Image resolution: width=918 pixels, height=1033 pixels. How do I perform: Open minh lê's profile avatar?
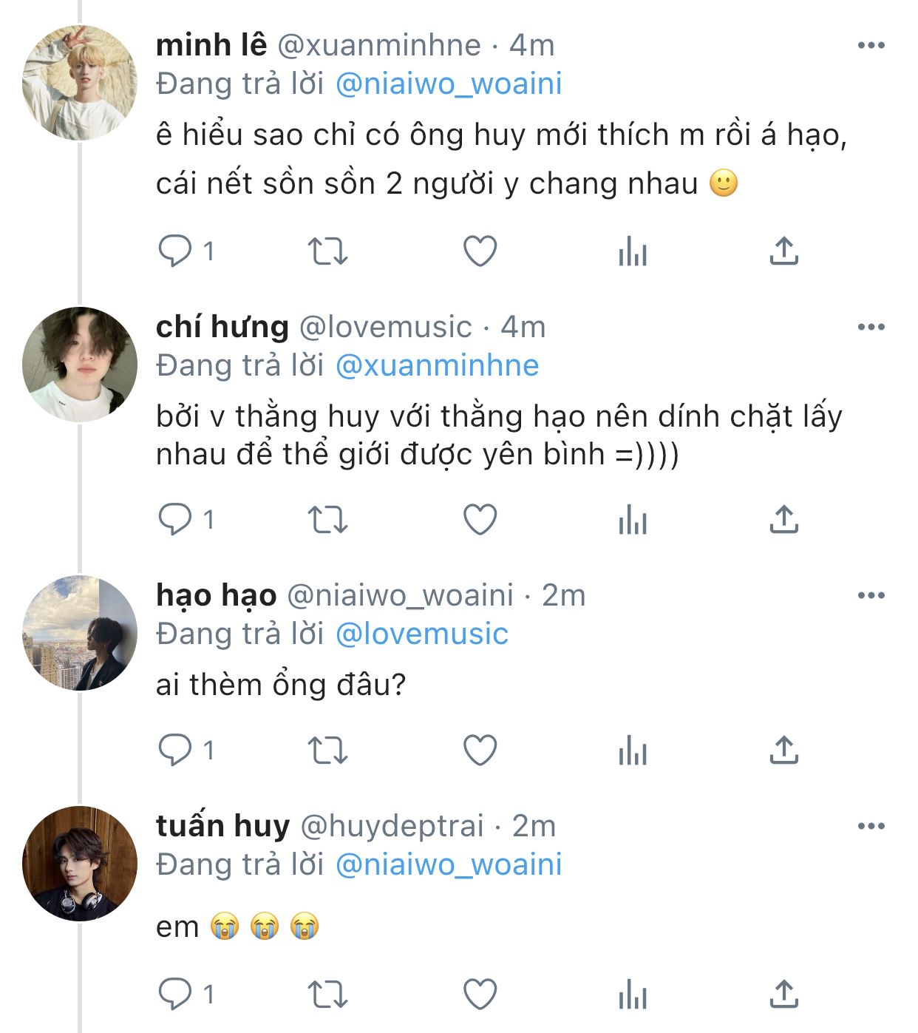(x=80, y=83)
